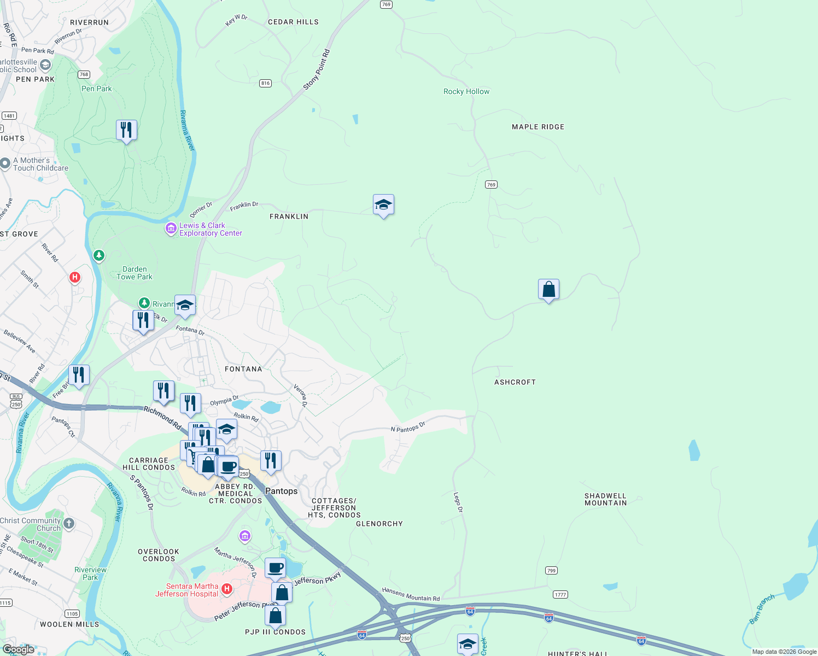Select the Lewis & Clark Exploratory Center museum icon
The width and height of the screenshot is (818, 656).
click(171, 229)
